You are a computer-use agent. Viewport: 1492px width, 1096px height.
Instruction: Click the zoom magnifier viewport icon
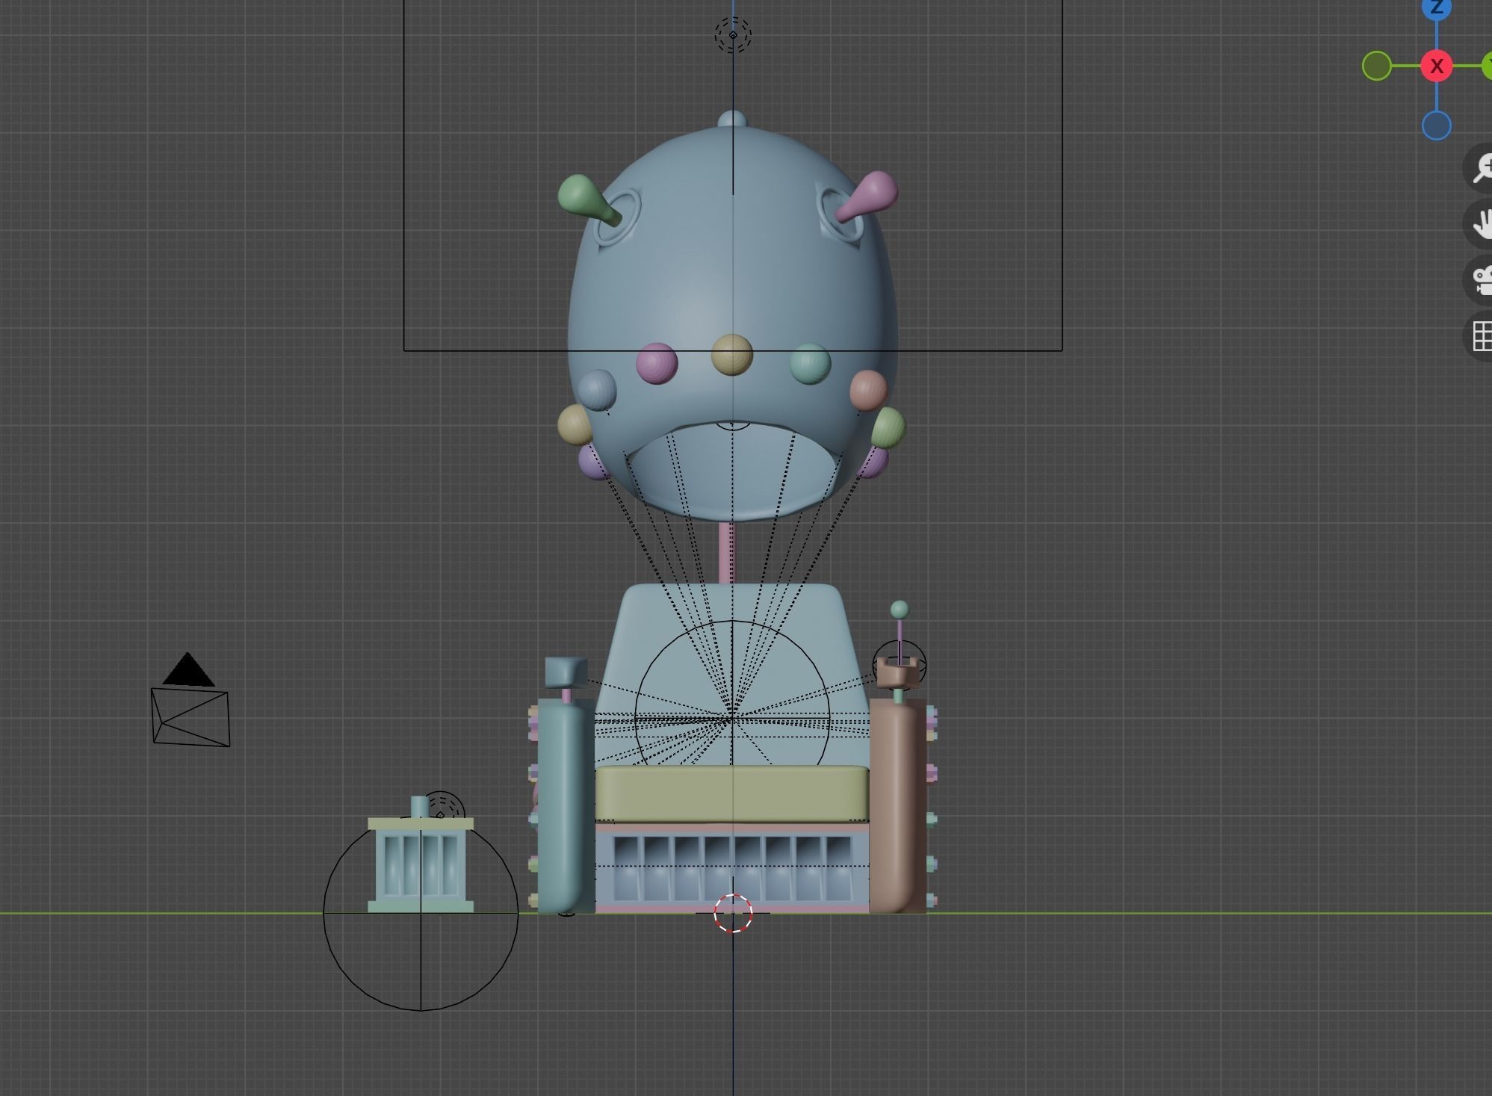point(1480,167)
